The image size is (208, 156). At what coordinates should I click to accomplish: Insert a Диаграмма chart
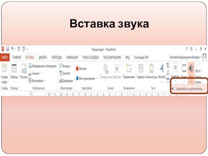pyautogui.click(x=66, y=81)
